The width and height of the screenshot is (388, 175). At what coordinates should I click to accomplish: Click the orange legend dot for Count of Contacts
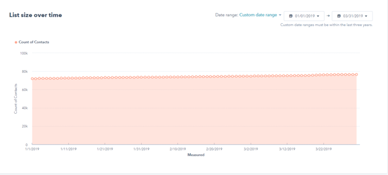[x=16, y=42]
